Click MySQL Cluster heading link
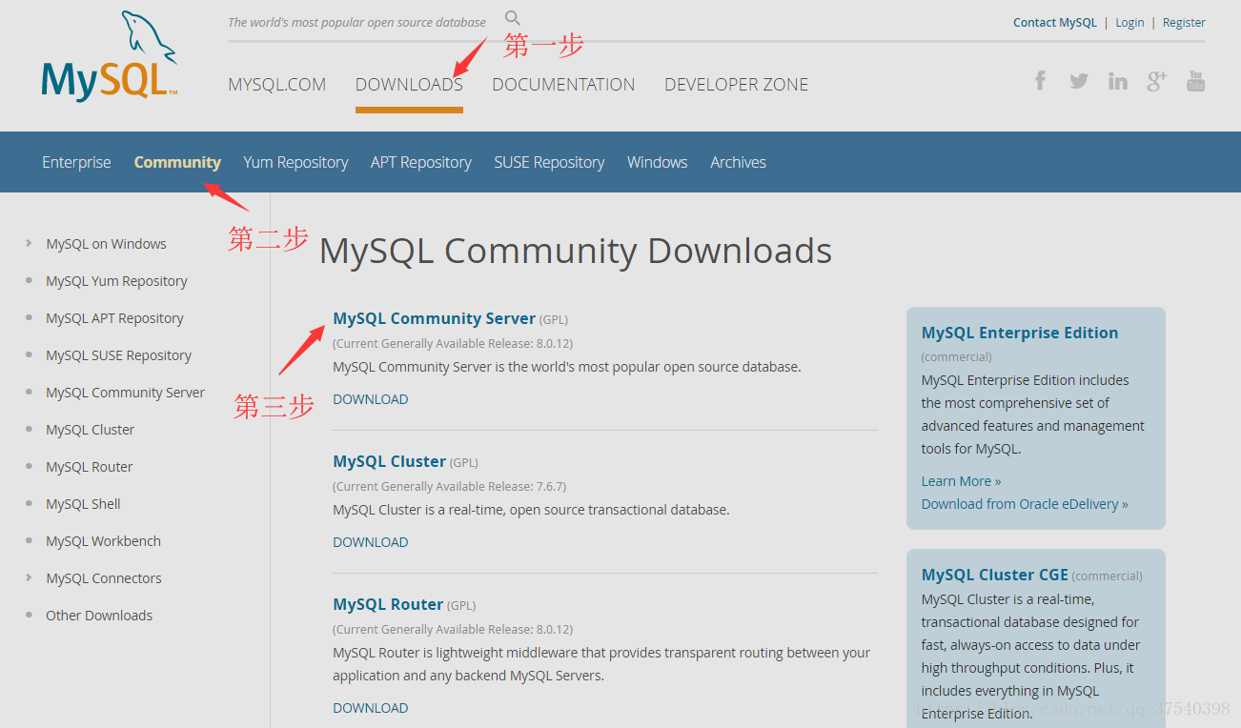1241x728 pixels. pos(389,461)
